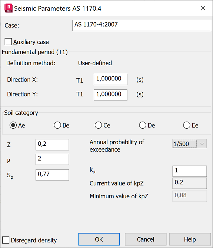213x248 pixels.
Task: Set soil category to Ee
Action: click(x=187, y=125)
